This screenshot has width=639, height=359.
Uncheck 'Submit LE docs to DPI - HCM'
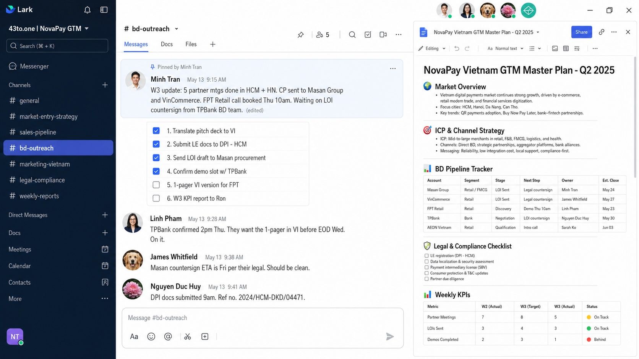pos(156,144)
